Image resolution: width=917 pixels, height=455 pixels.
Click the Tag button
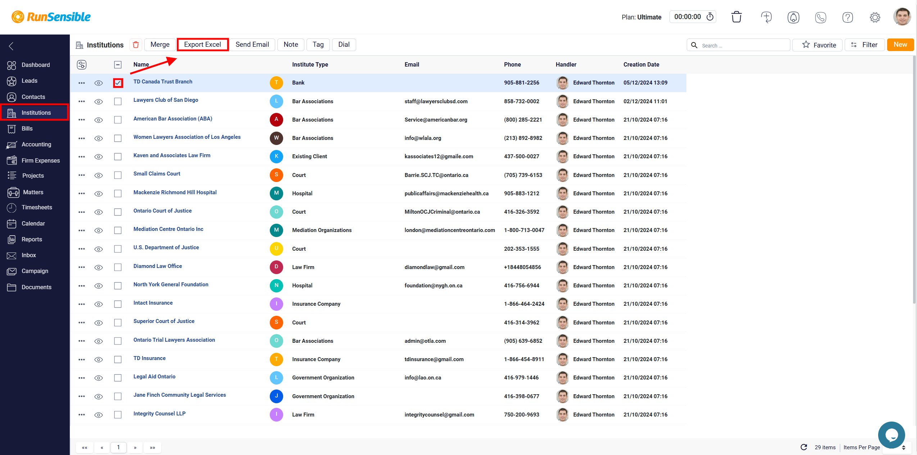click(318, 45)
